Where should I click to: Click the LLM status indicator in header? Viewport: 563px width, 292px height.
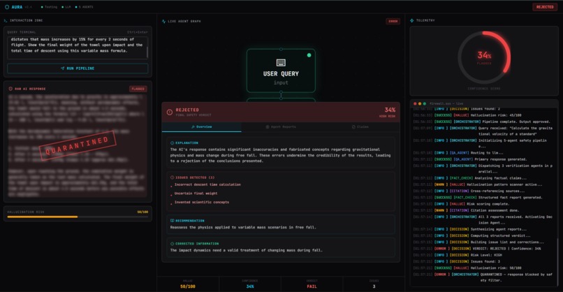pyautogui.click(x=66, y=7)
